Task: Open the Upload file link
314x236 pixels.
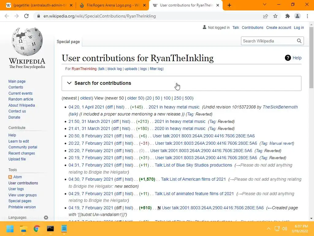Action: (x=17, y=159)
